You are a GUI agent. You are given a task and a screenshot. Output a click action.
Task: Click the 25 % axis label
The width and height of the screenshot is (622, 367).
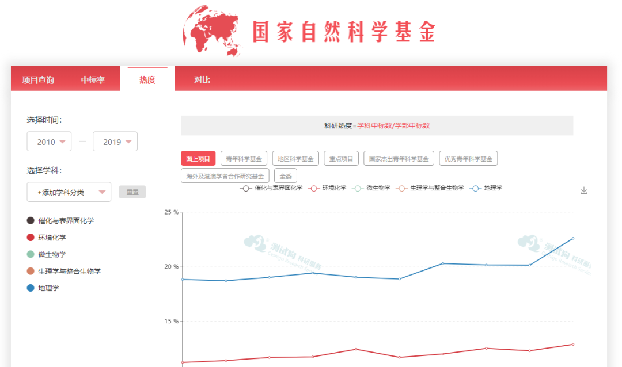click(172, 212)
